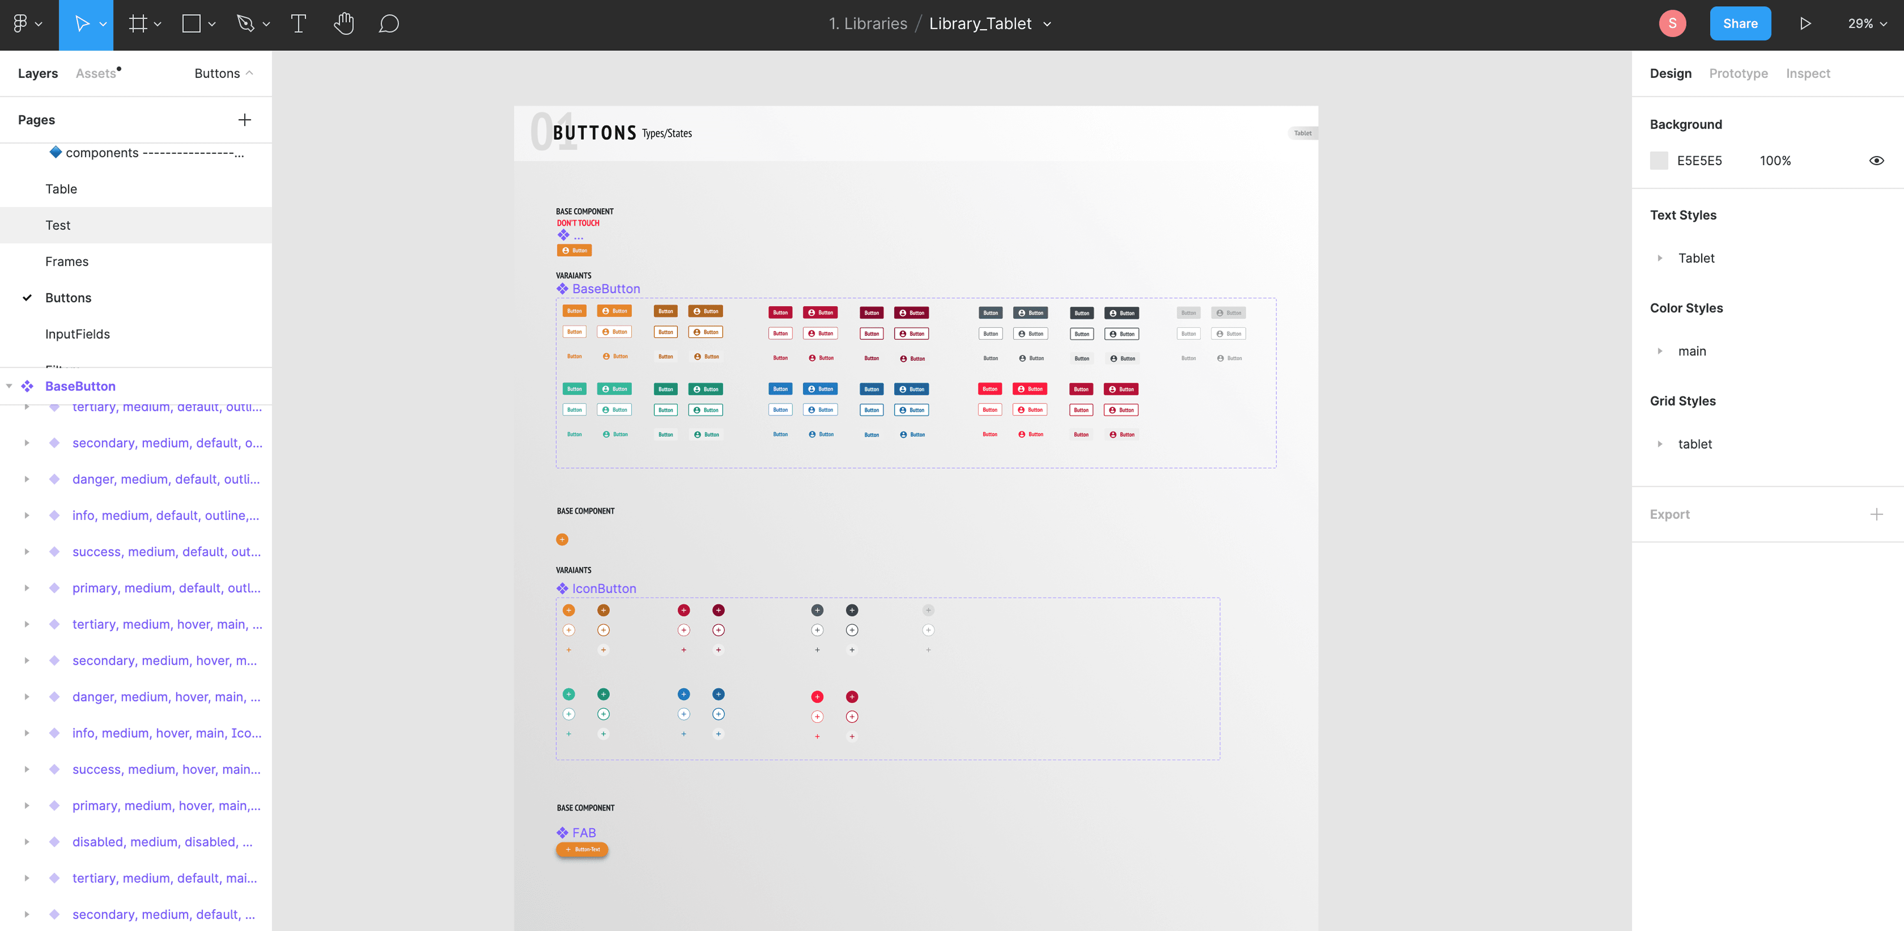Open the InputFields page
This screenshot has height=931, width=1904.
coord(78,334)
